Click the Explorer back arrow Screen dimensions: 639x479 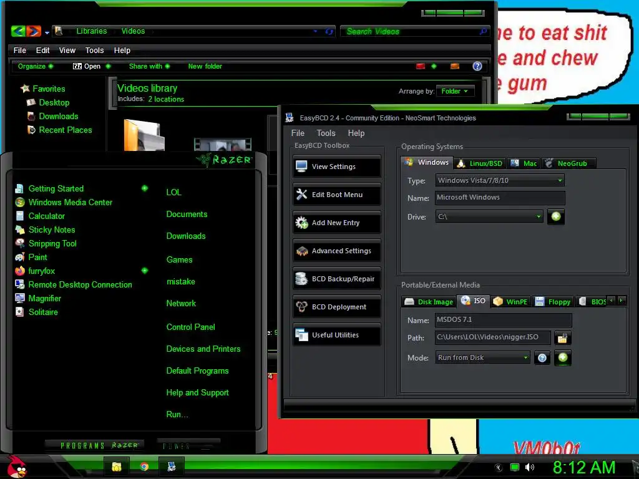(x=18, y=31)
